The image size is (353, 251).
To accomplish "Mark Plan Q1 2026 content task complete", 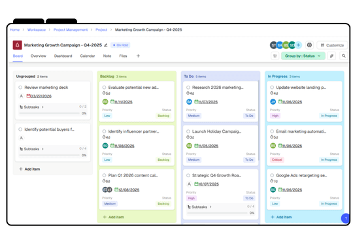I will coord(104,175).
